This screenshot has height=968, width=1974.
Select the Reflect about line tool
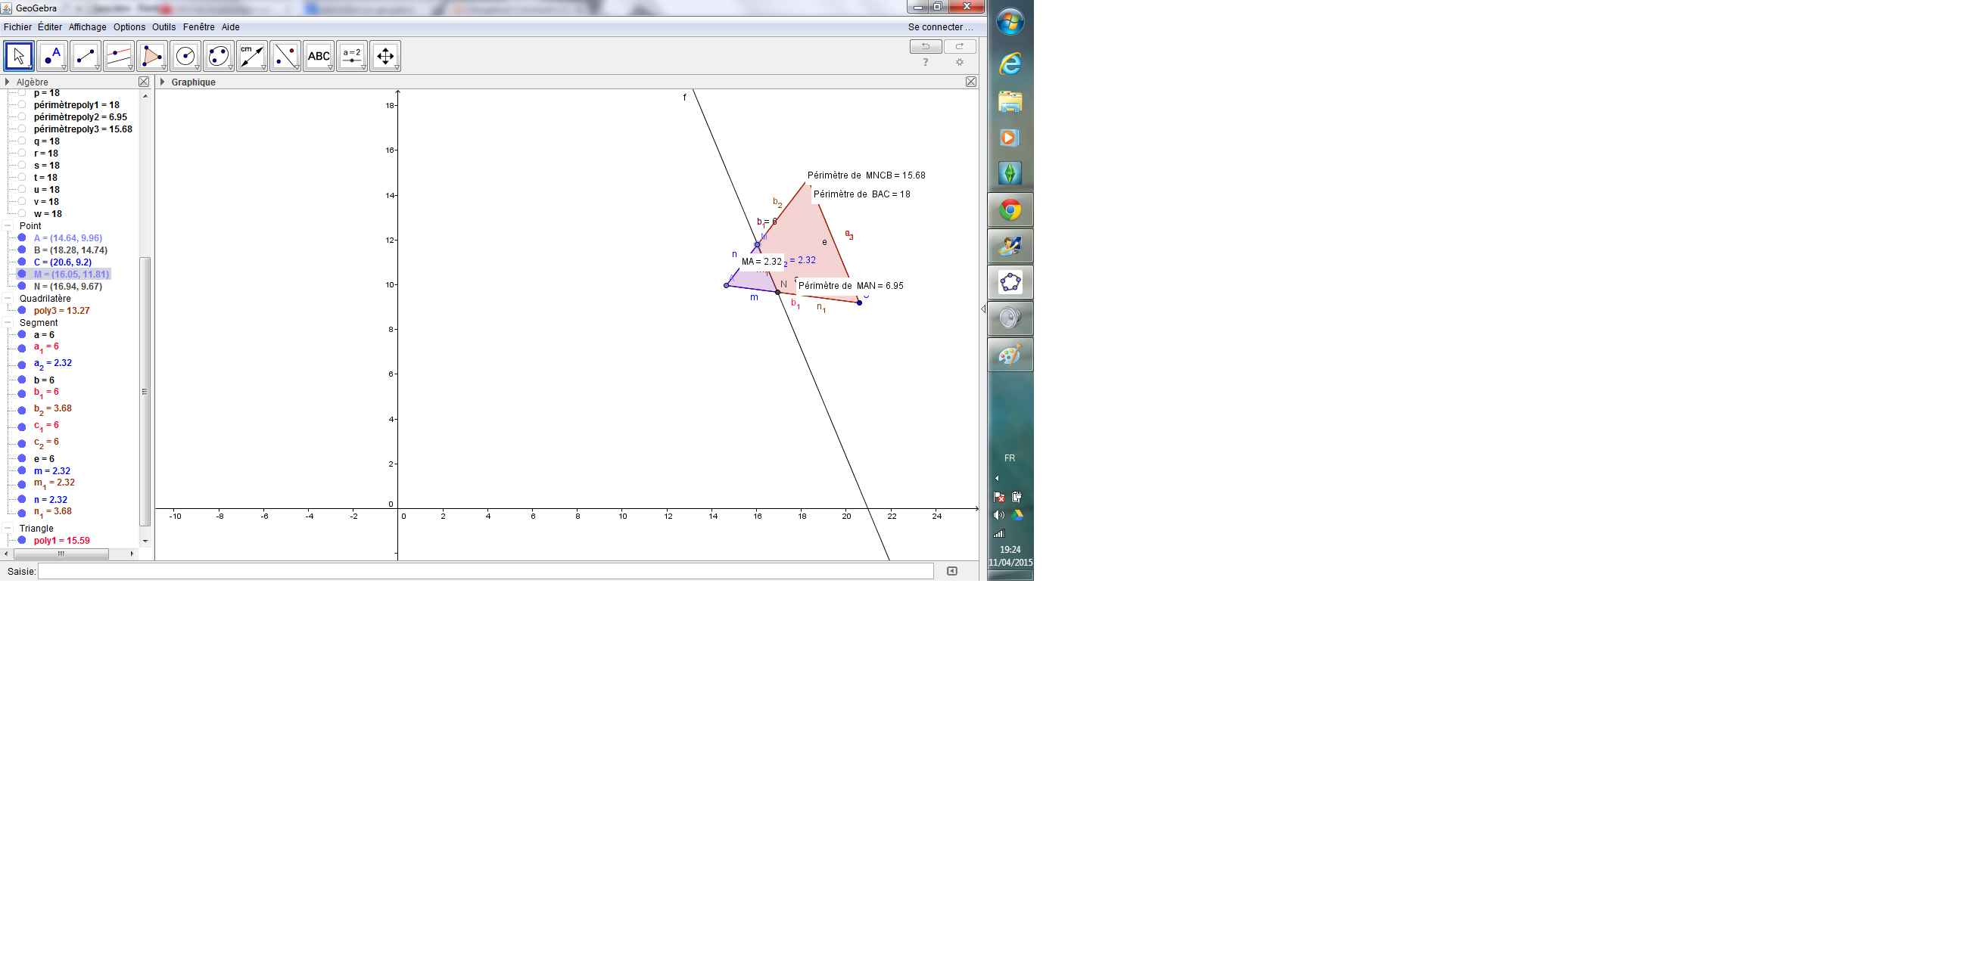[285, 56]
